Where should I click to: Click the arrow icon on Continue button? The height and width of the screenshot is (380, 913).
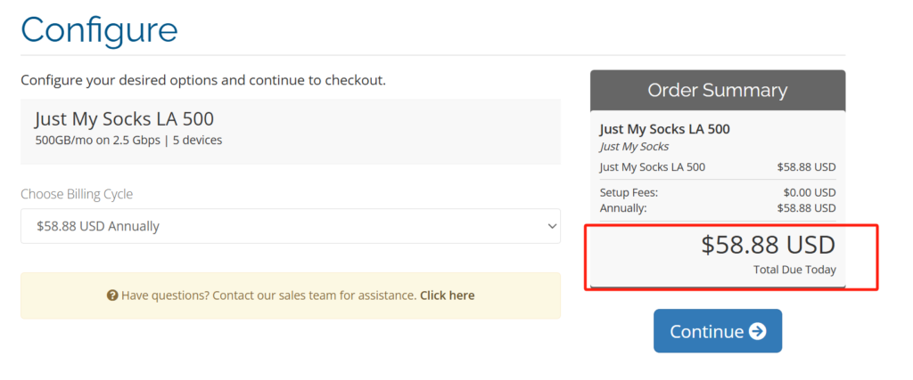(757, 331)
